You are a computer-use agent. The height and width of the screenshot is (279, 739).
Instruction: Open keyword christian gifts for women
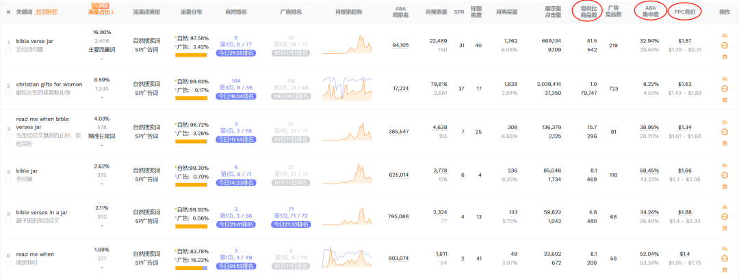(x=49, y=85)
